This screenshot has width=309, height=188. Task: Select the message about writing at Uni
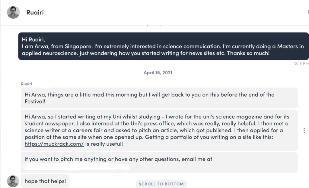159,130
